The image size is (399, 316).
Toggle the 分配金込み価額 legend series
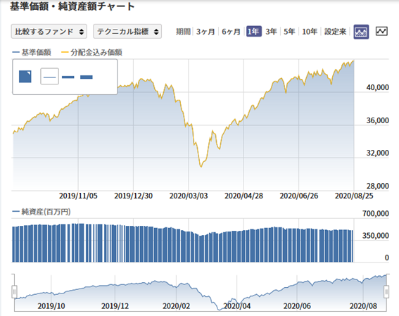point(92,52)
